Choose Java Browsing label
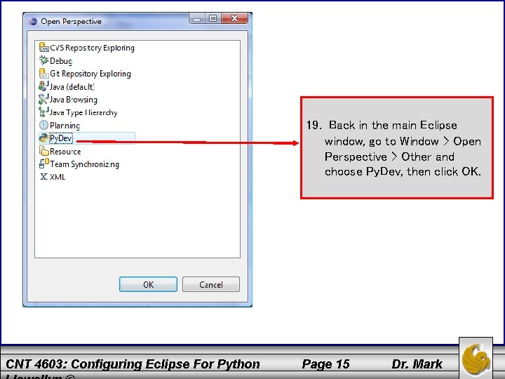This screenshot has height=379, width=505. 74,100
